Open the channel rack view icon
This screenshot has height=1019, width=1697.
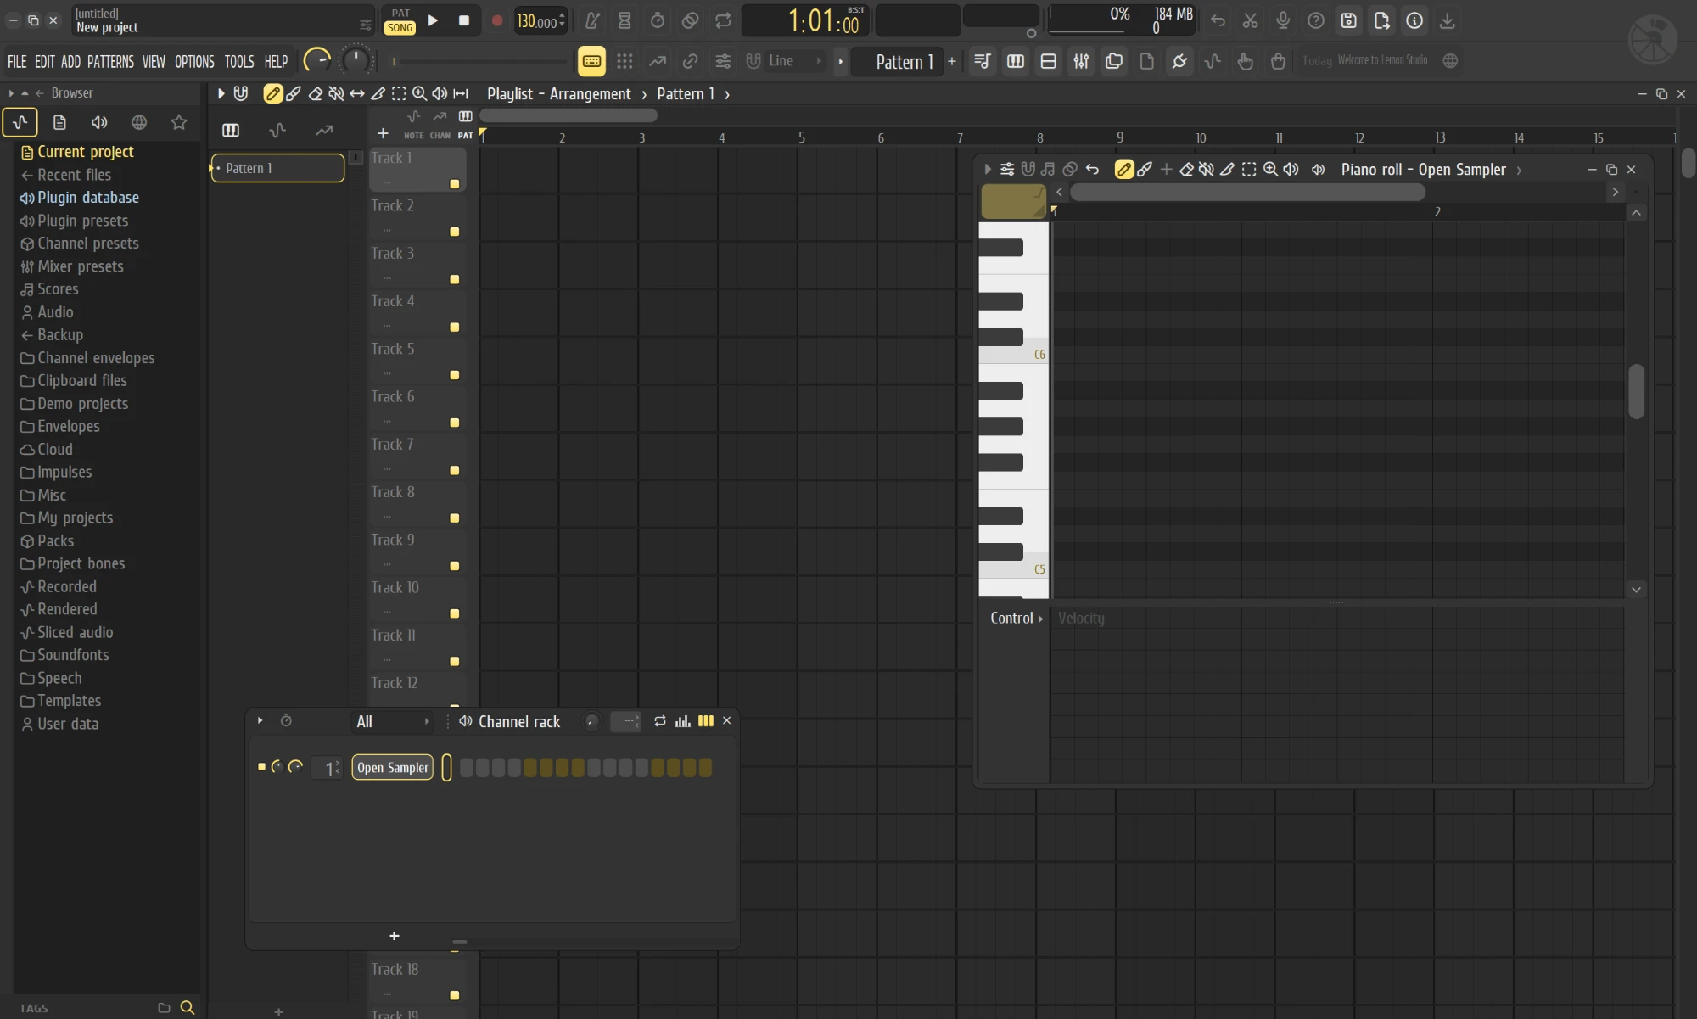coord(1048,61)
